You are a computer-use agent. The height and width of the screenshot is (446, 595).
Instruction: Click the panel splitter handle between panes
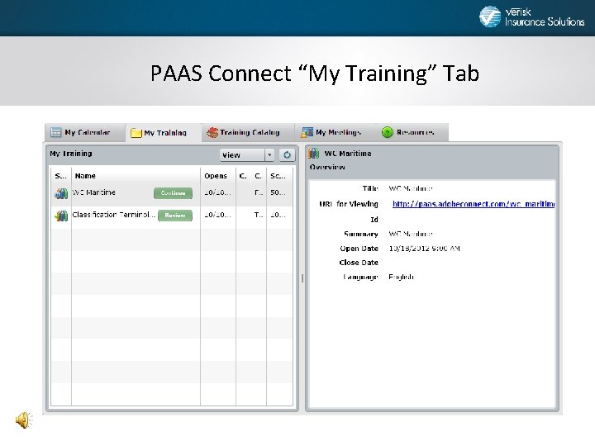(302, 278)
